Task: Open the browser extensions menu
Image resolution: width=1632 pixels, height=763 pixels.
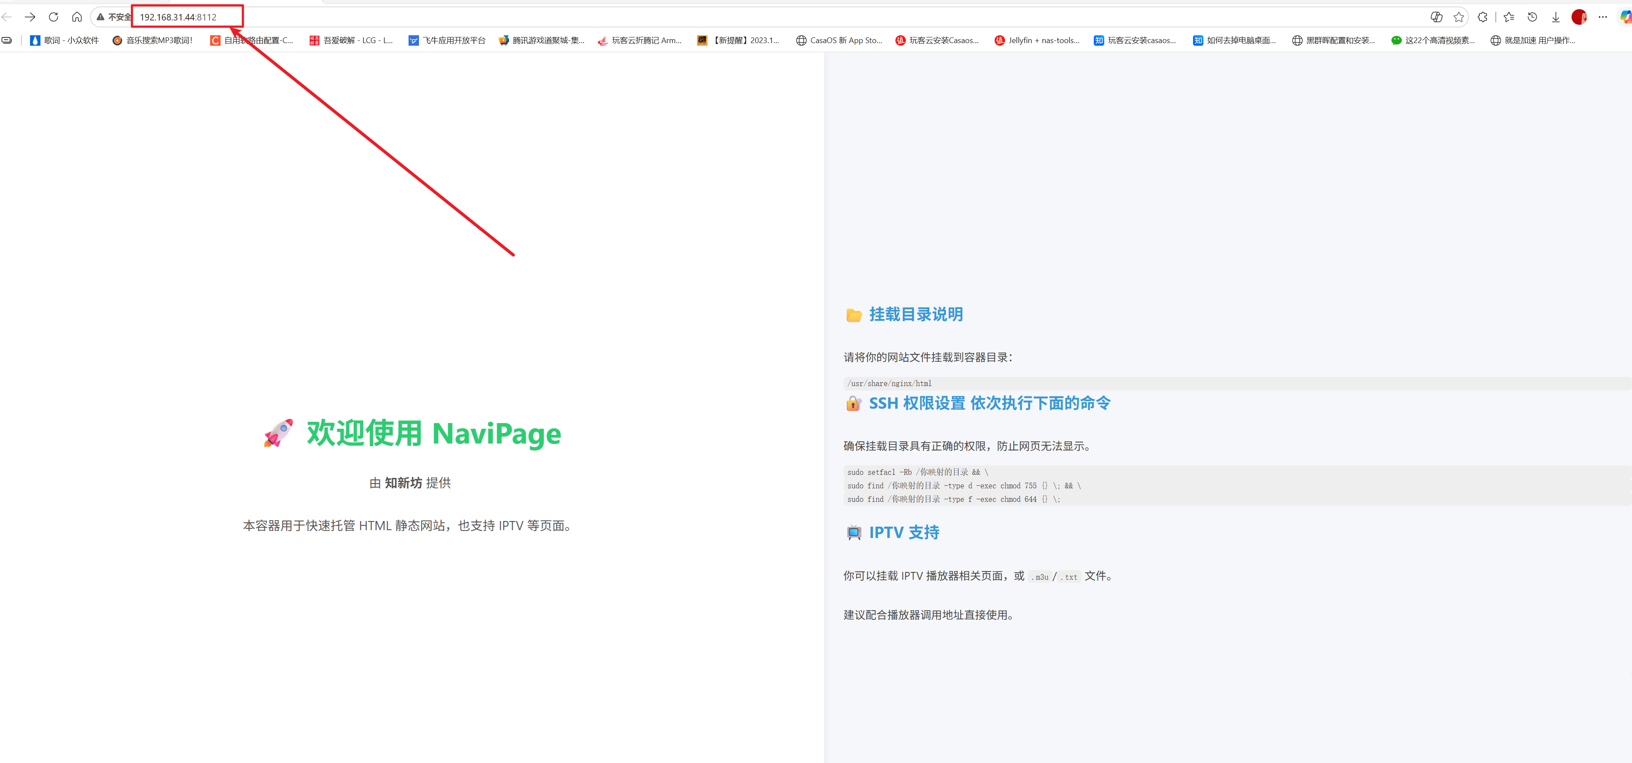Action: pyautogui.click(x=1482, y=17)
